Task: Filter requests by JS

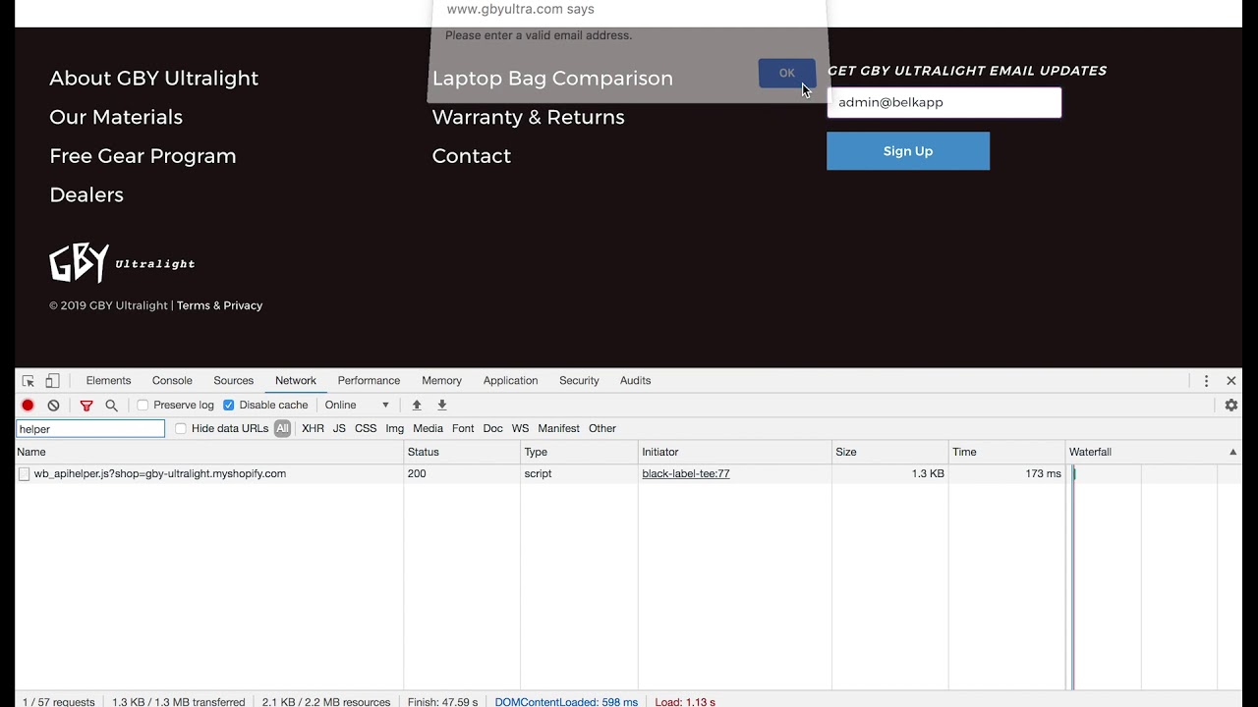Action: [x=339, y=428]
